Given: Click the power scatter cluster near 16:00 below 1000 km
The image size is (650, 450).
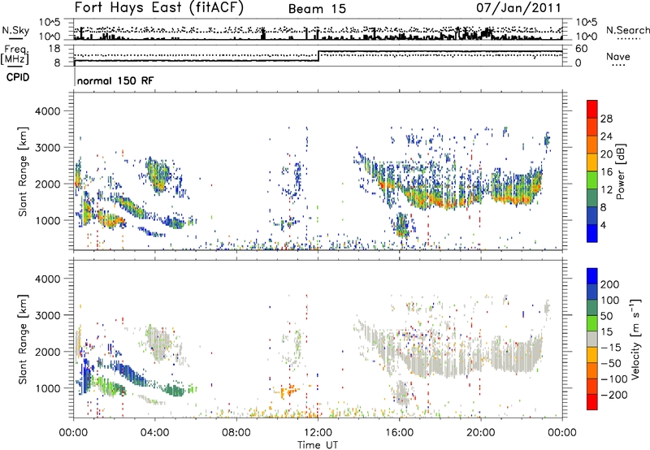Looking at the screenshot, I should coord(401,226).
